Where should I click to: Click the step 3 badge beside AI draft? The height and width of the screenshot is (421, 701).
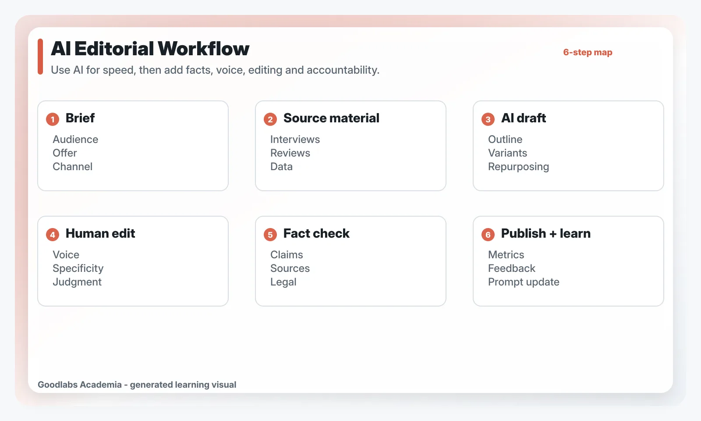coord(488,119)
